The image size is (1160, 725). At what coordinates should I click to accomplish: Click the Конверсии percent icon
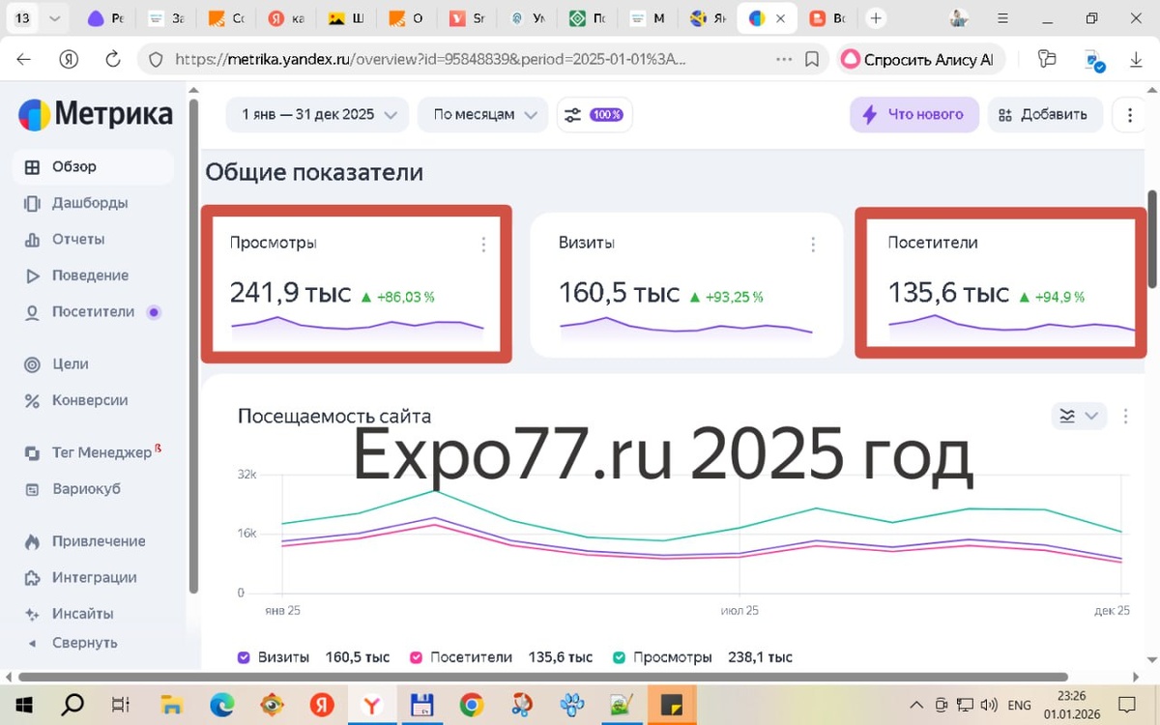(x=33, y=400)
